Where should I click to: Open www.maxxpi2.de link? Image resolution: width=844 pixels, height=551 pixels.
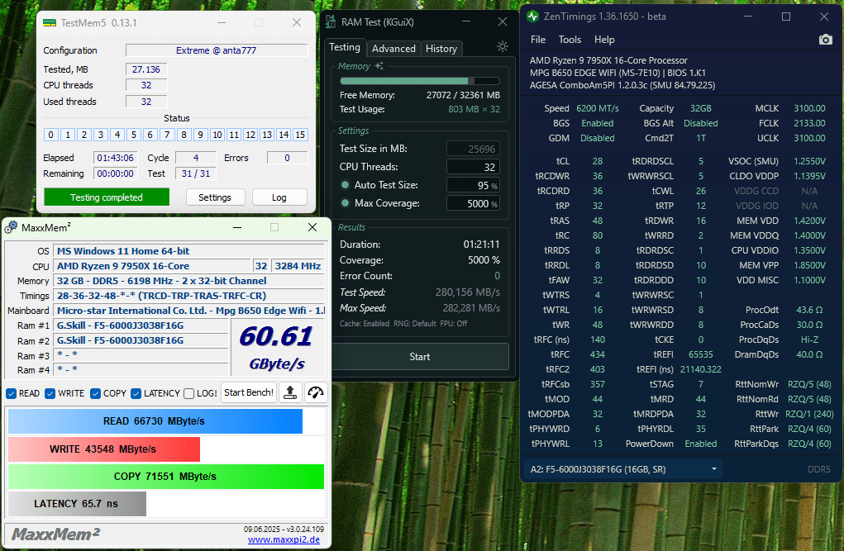click(x=284, y=539)
